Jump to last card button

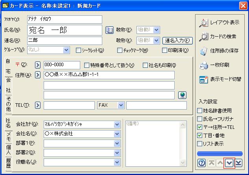(238, 163)
